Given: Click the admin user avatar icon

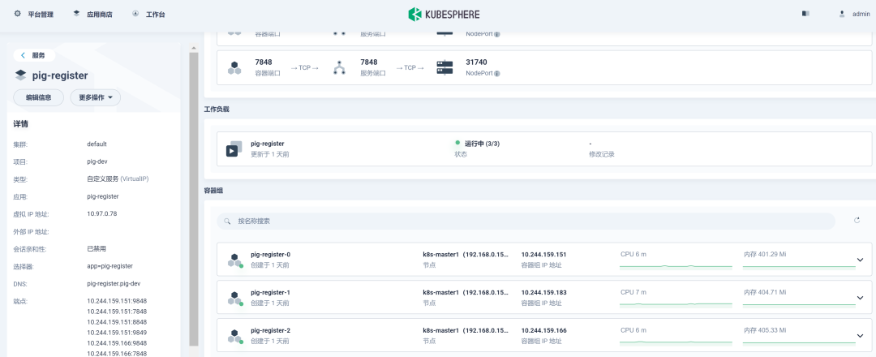Looking at the screenshot, I should [841, 14].
